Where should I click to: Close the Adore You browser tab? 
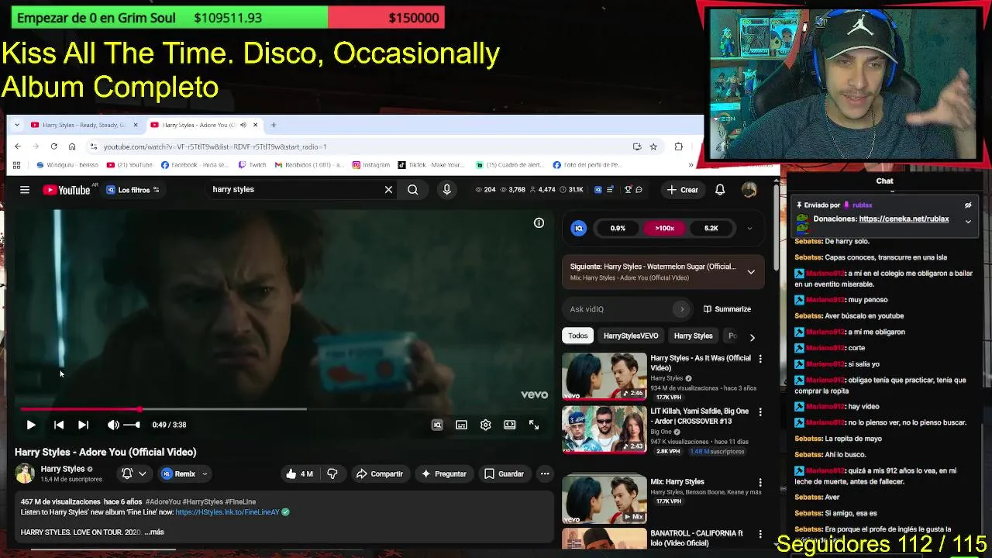(x=254, y=125)
